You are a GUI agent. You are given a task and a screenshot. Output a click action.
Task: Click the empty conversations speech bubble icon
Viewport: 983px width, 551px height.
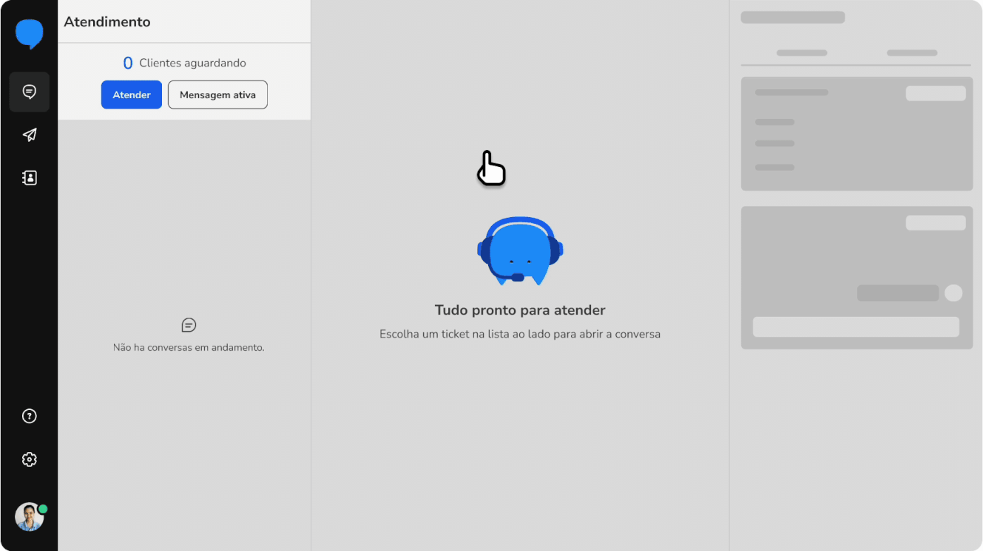click(189, 325)
